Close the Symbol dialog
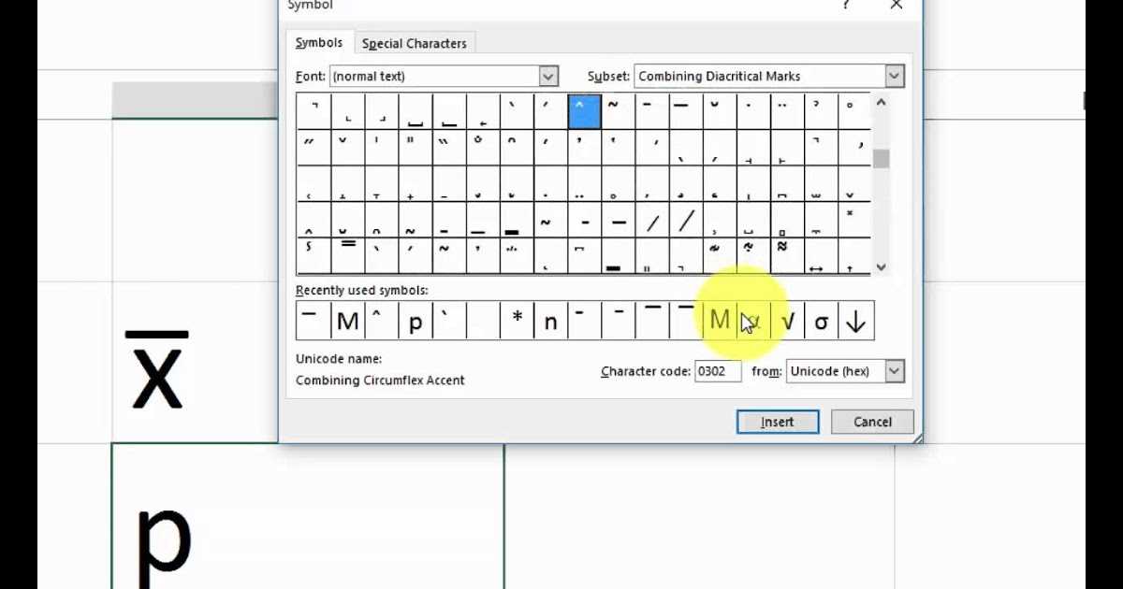 pyautogui.click(x=896, y=6)
